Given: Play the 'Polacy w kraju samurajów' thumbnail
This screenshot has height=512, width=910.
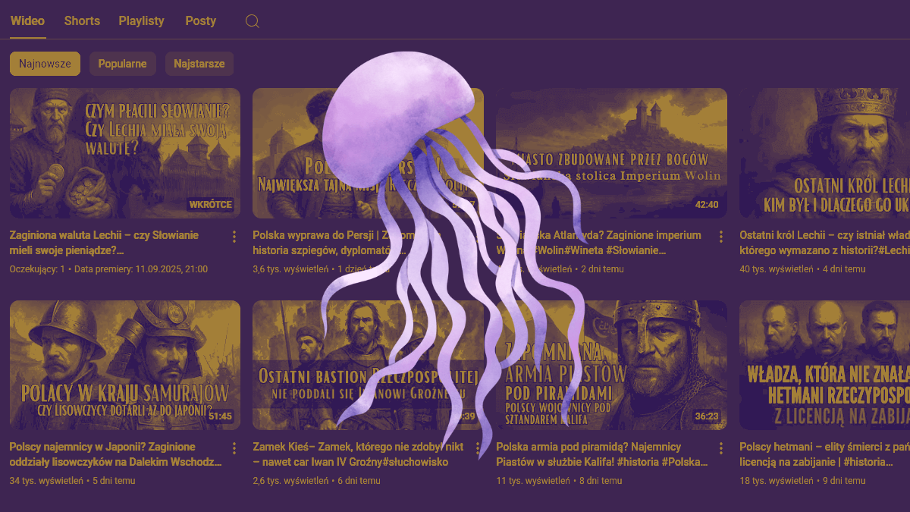Looking at the screenshot, I should coord(124,365).
